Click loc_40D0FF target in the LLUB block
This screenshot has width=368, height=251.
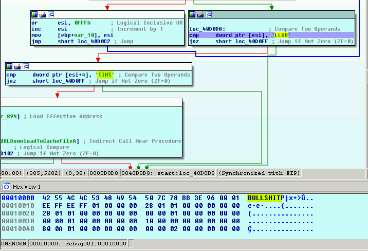pyautogui.click(x=251, y=41)
